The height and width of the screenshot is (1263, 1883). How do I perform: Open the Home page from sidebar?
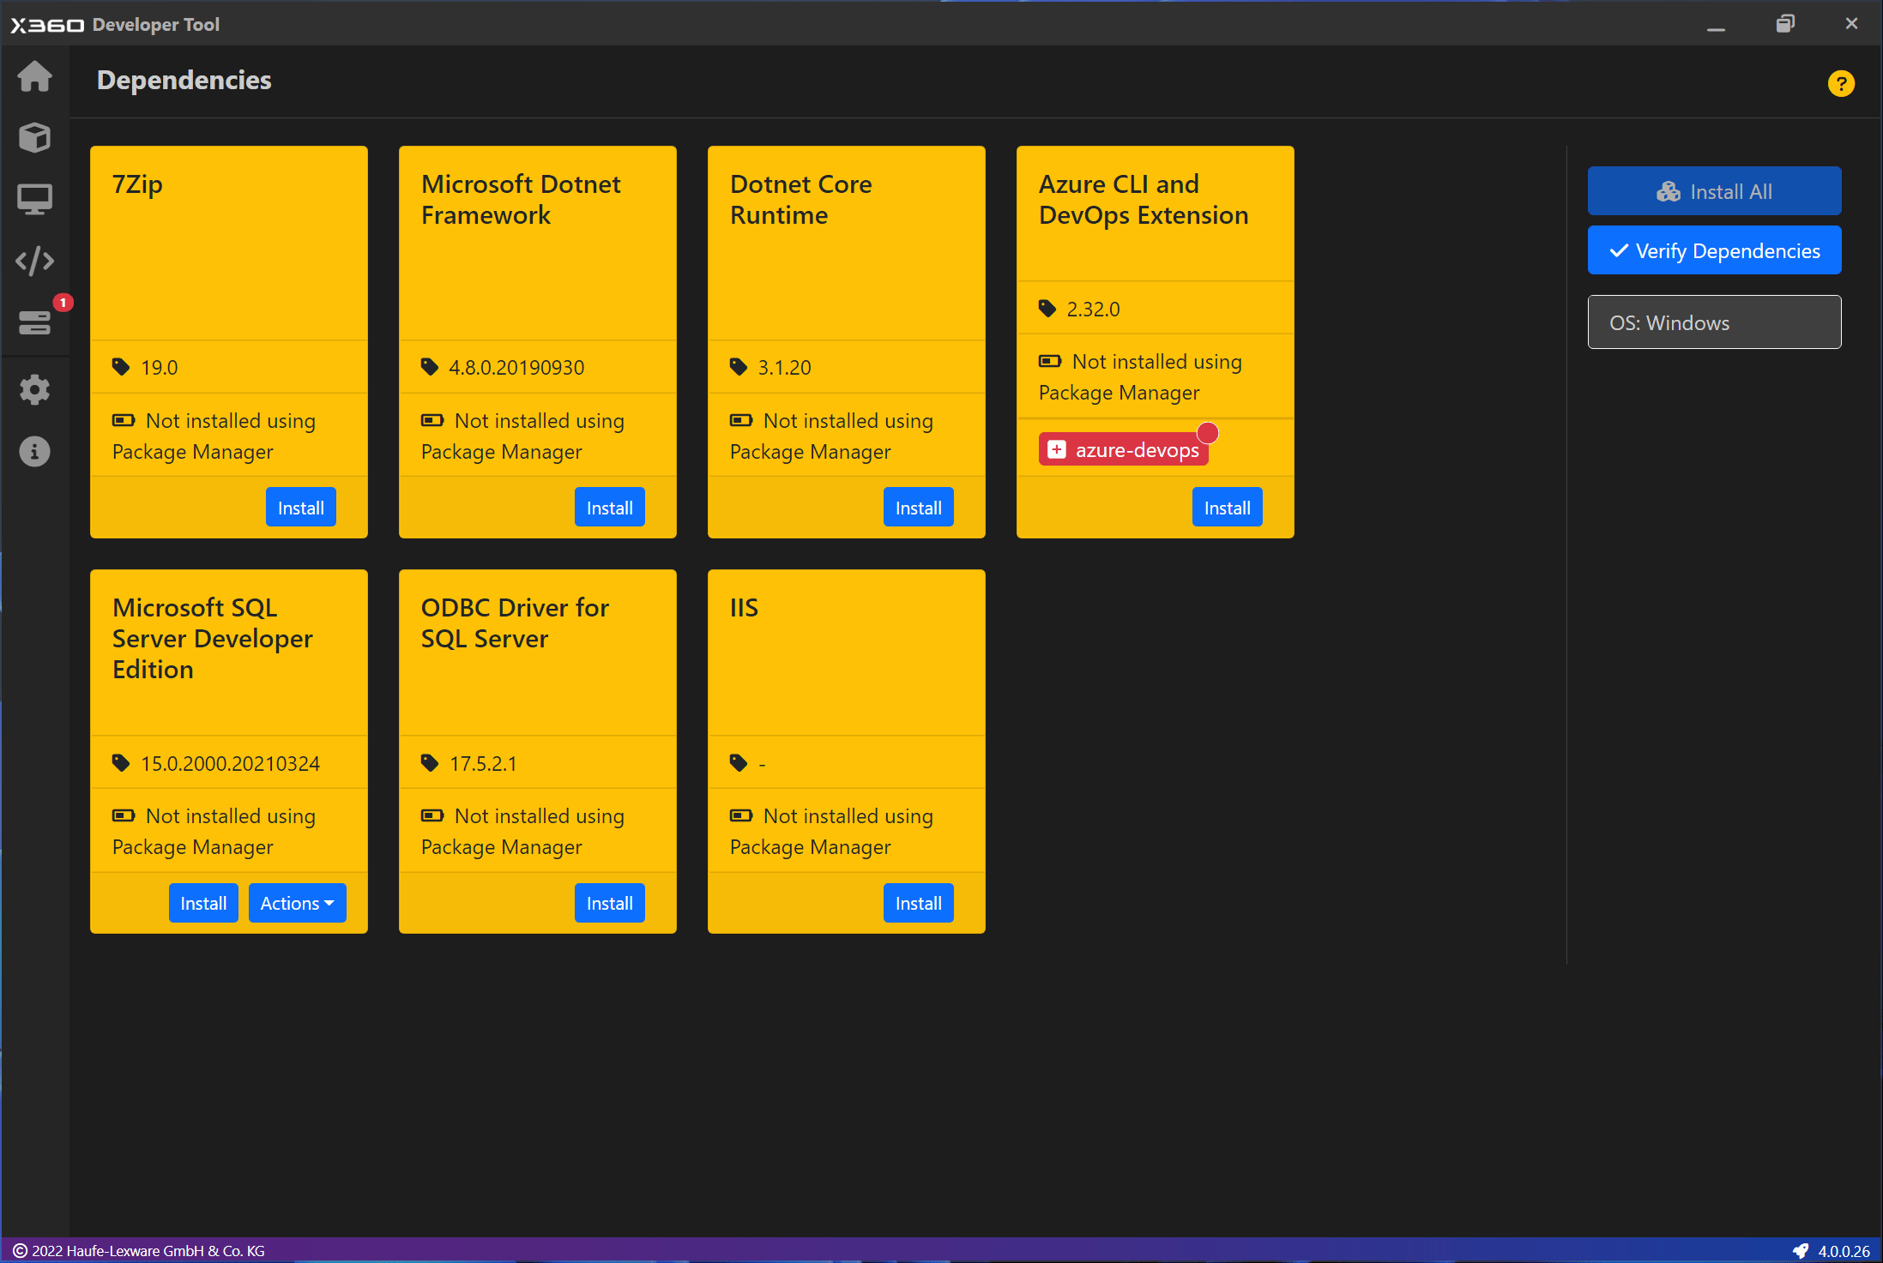34,76
